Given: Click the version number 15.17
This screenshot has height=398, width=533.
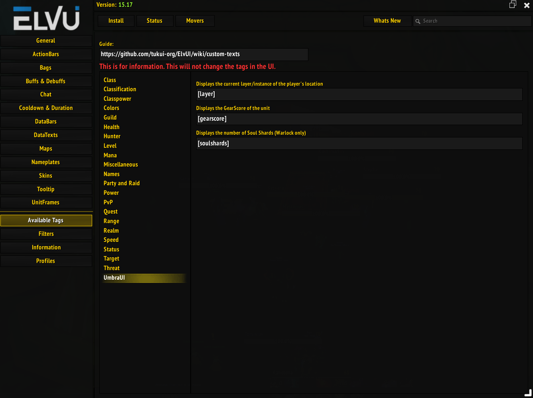Looking at the screenshot, I should (x=125, y=5).
